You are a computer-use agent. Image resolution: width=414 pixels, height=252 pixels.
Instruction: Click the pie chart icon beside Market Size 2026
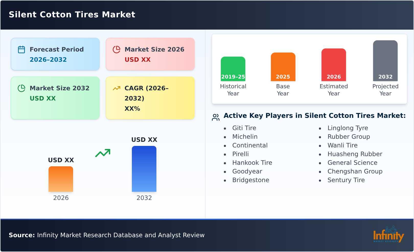pos(117,49)
